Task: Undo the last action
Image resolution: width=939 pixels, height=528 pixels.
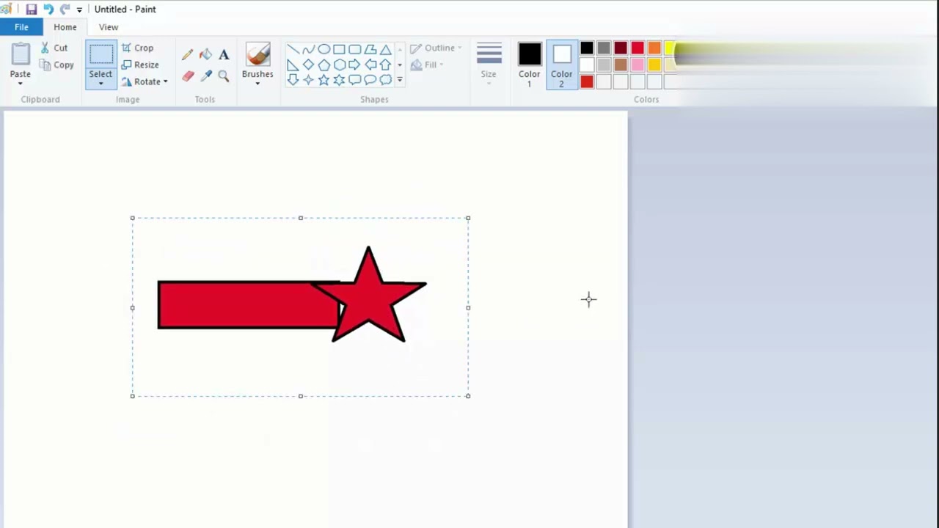Action: pos(48,10)
